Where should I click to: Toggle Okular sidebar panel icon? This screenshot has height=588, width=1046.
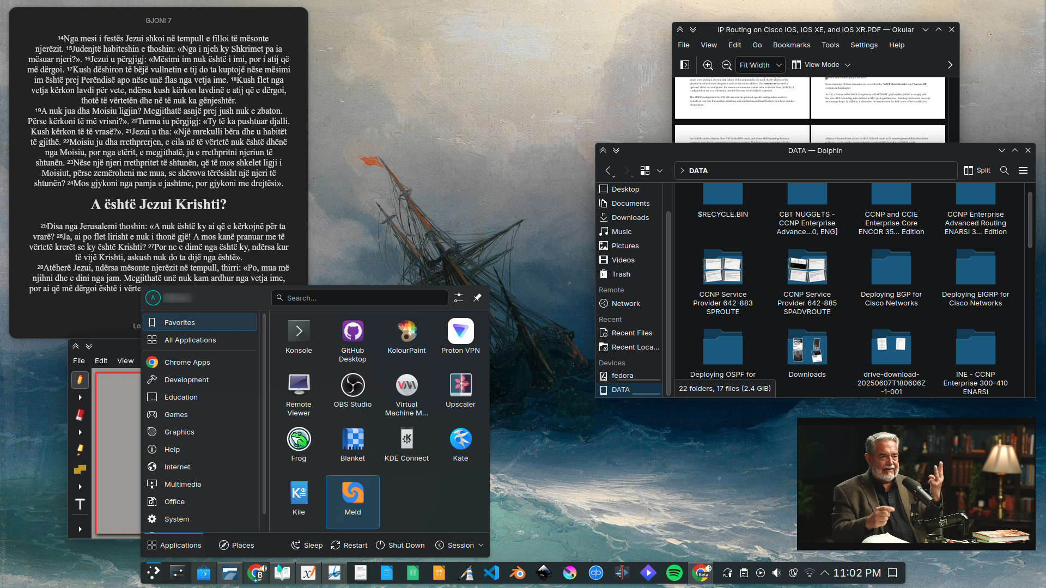[685, 65]
